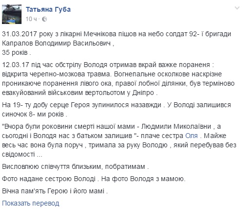Click the 'Вічна пам'ять Герою' line
Image resolution: width=243 pixels, height=209 pixels.
pyautogui.click(x=55, y=191)
